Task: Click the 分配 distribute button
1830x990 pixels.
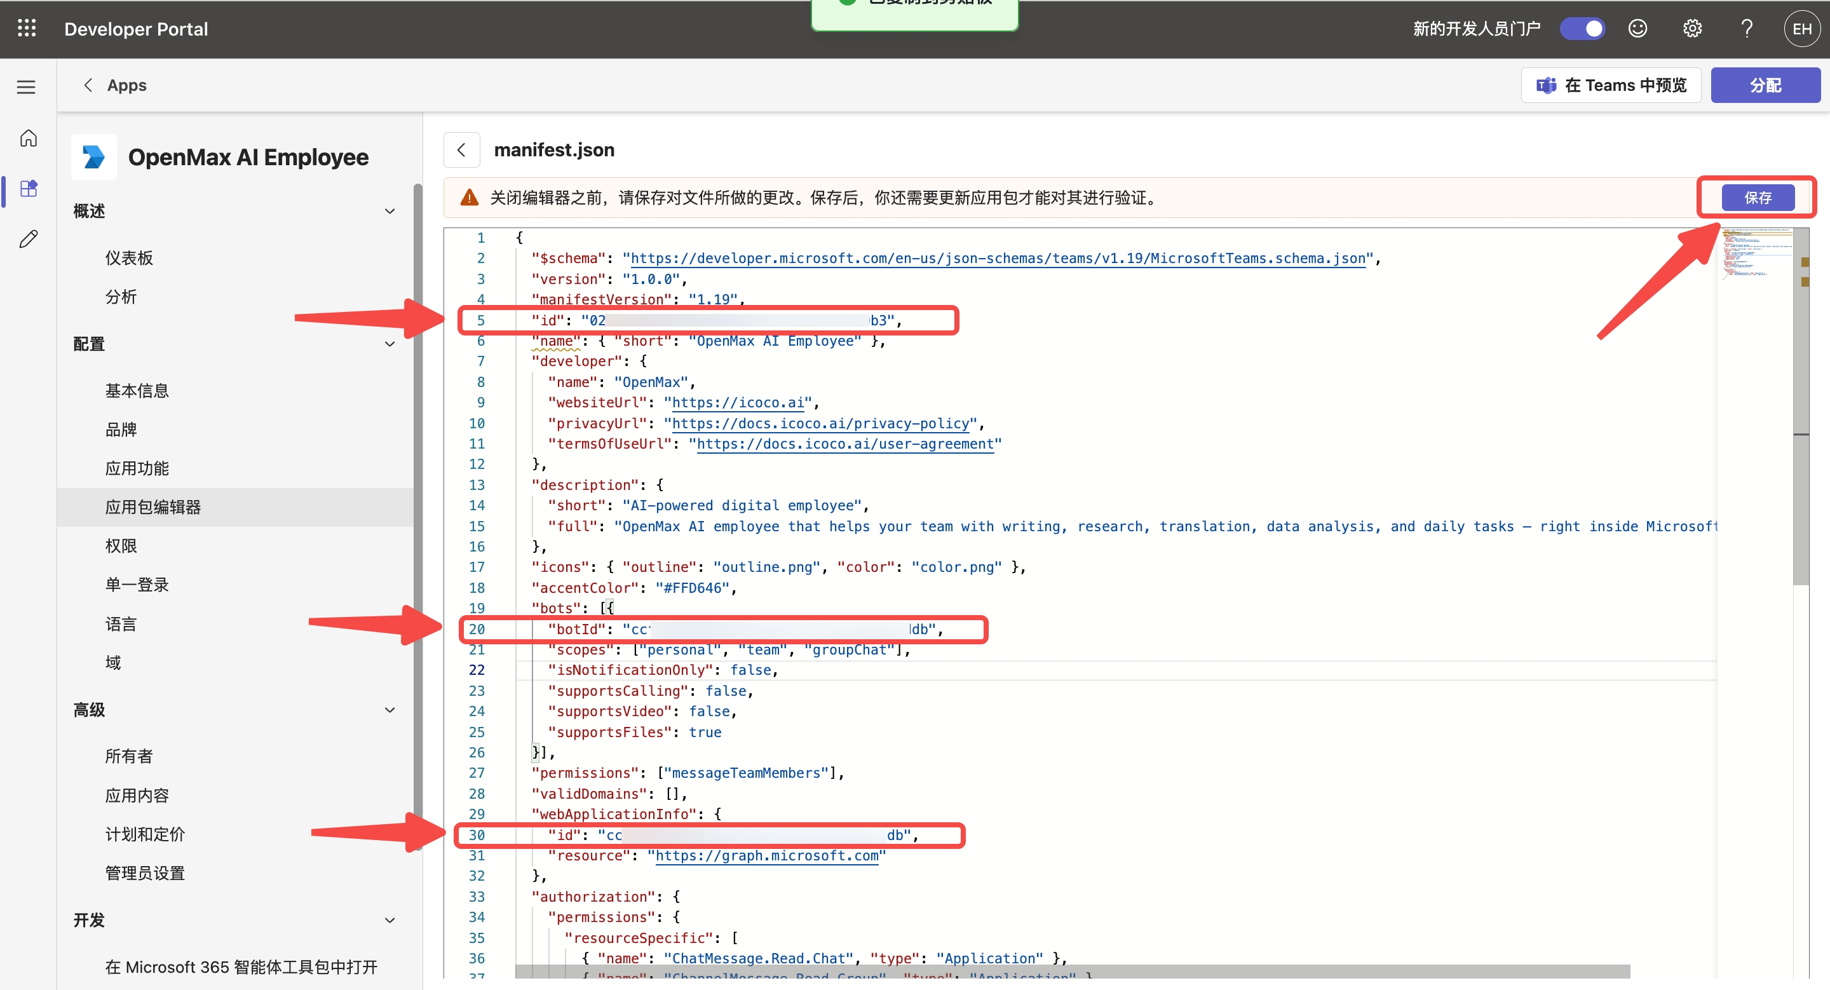Action: tap(1765, 85)
